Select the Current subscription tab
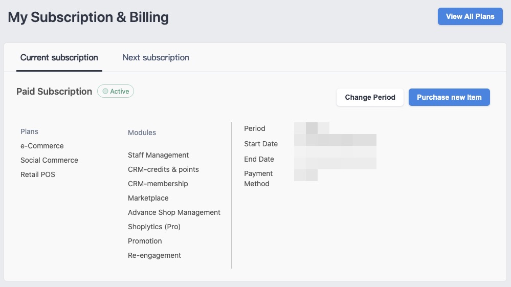The height and width of the screenshot is (287, 511). (x=59, y=57)
